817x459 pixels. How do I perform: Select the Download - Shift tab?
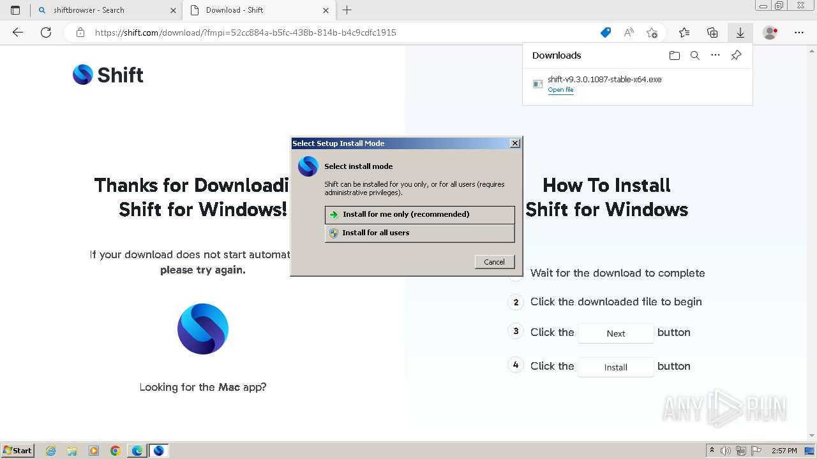point(259,10)
